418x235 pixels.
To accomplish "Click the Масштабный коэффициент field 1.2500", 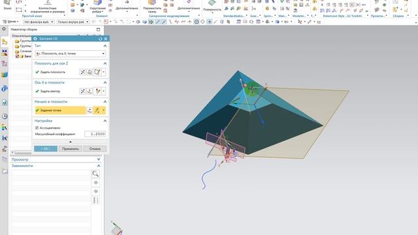I will 95,134.
